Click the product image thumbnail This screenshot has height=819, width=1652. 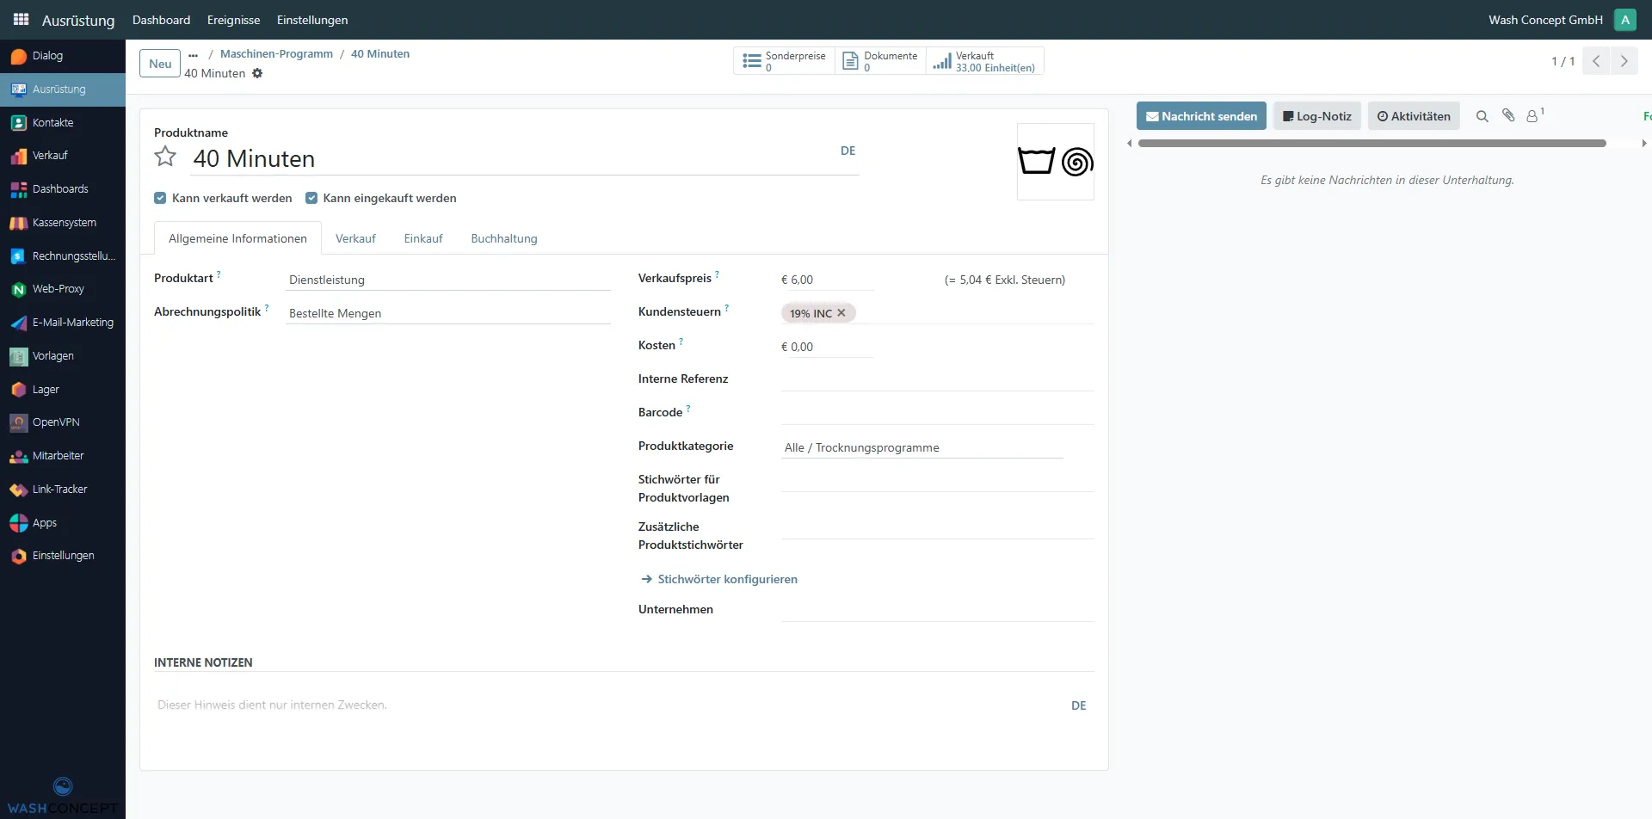click(1055, 162)
